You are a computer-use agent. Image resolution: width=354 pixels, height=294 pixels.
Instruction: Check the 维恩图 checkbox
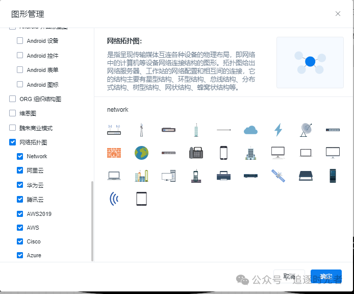13,113
